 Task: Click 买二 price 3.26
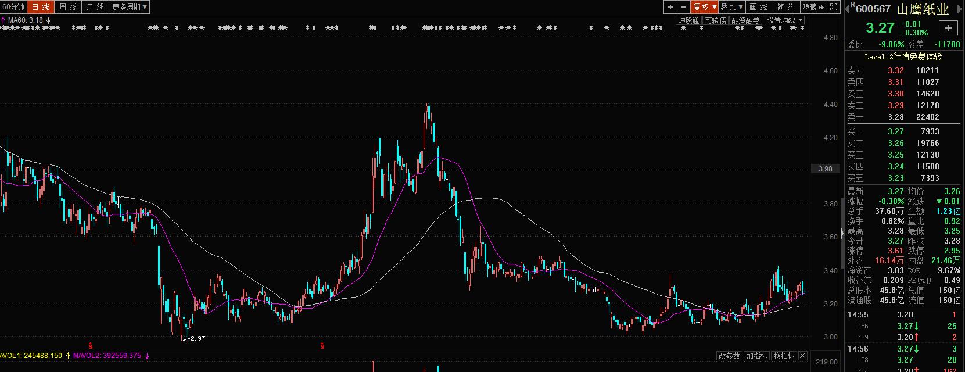point(895,143)
